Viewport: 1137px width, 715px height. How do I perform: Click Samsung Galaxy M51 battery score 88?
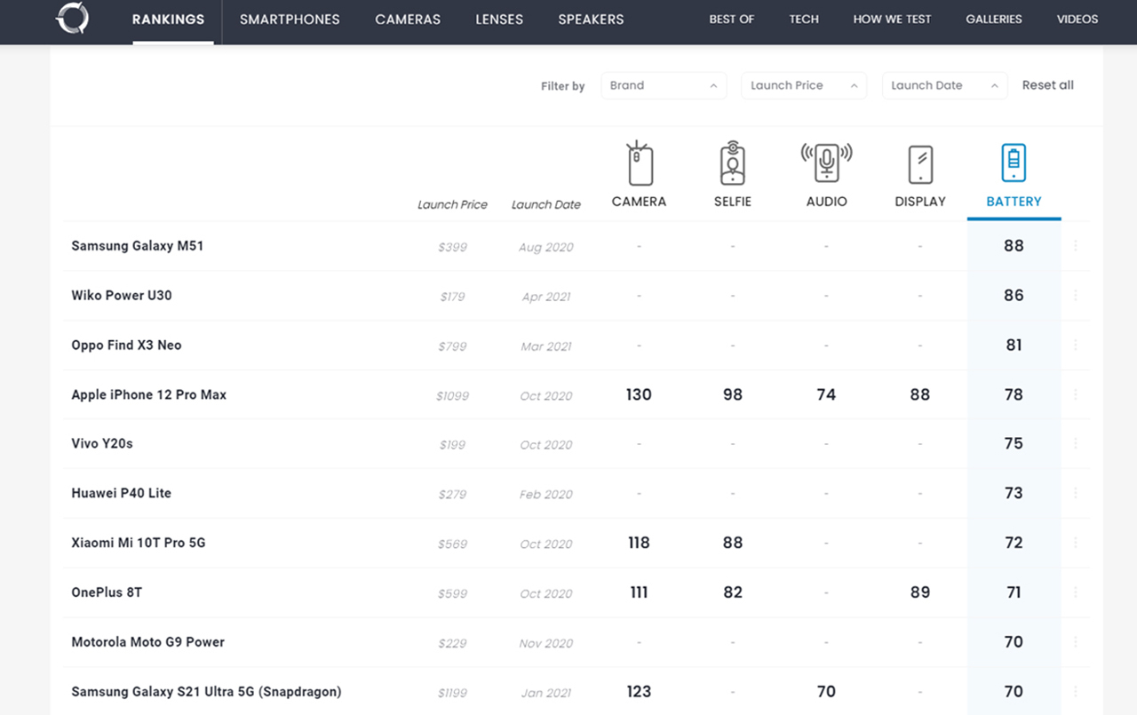[x=1014, y=246]
